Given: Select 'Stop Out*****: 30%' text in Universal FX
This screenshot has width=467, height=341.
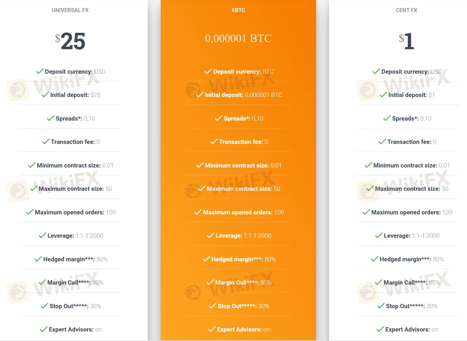Looking at the screenshot, I should click(75, 306).
